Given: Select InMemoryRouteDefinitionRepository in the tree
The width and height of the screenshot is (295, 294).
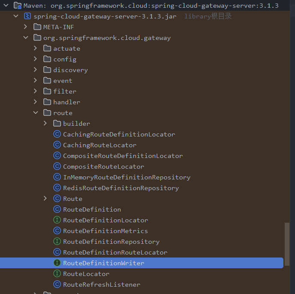Looking at the screenshot, I should click(127, 177).
